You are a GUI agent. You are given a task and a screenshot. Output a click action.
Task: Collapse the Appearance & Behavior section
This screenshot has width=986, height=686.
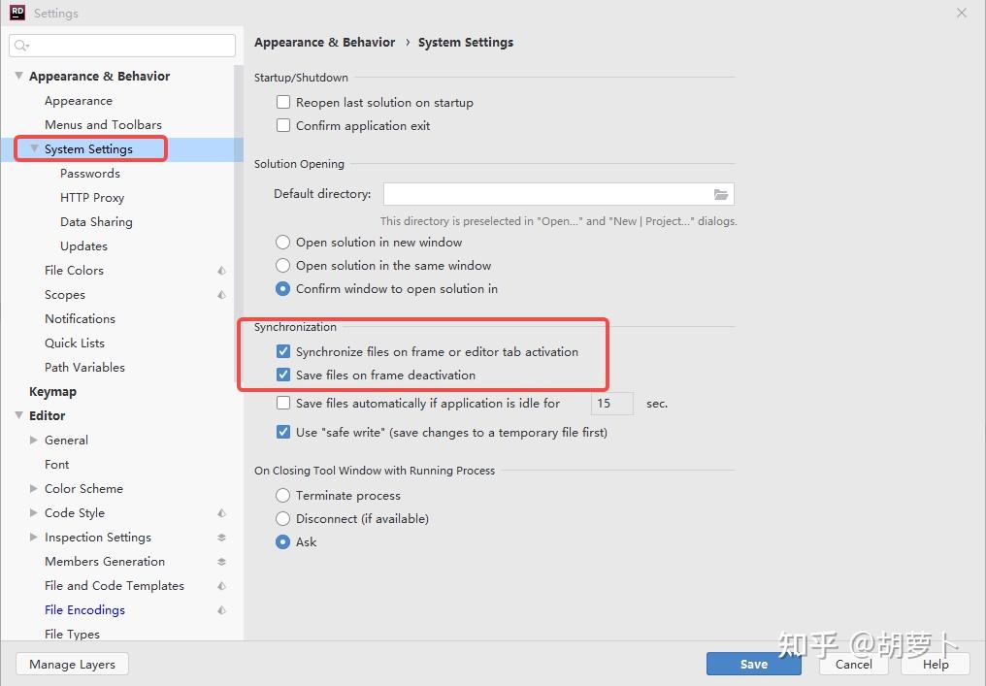click(18, 76)
